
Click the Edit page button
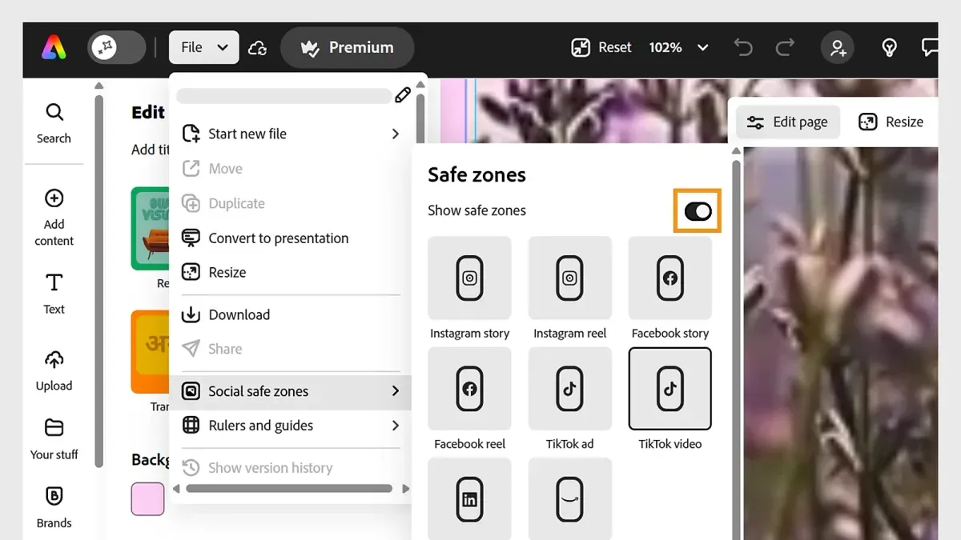[787, 122]
